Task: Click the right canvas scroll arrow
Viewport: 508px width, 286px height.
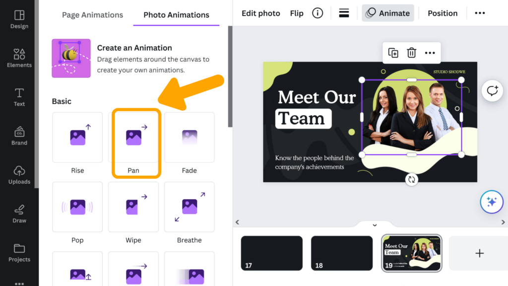Action: coord(503,222)
